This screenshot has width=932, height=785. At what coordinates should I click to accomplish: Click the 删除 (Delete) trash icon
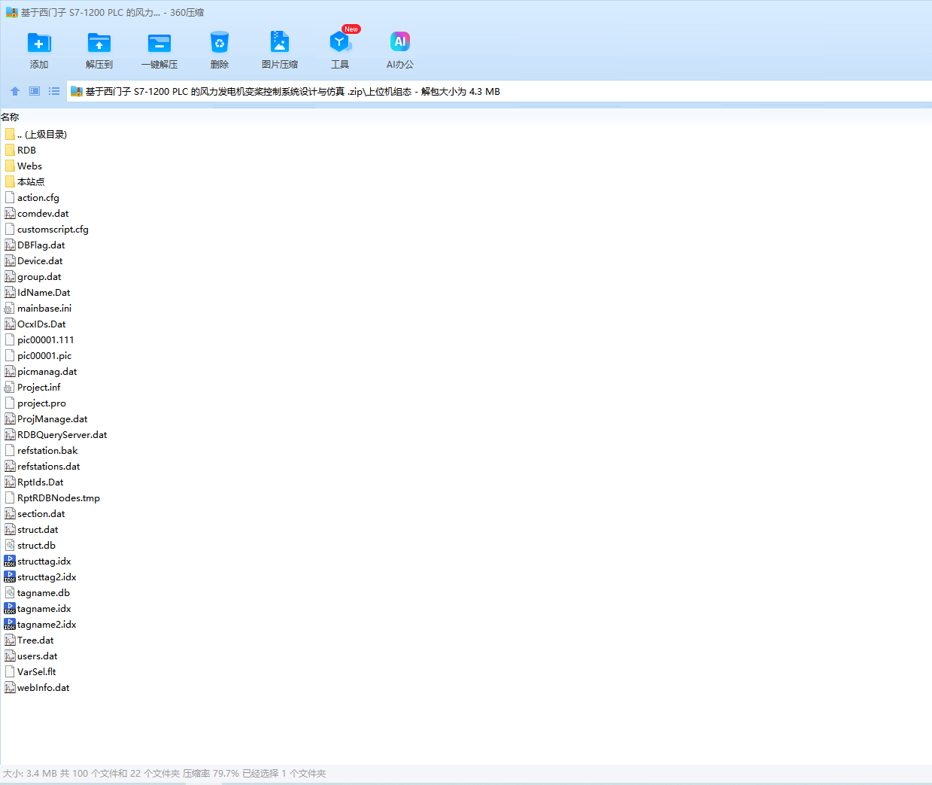tap(220, 43)
